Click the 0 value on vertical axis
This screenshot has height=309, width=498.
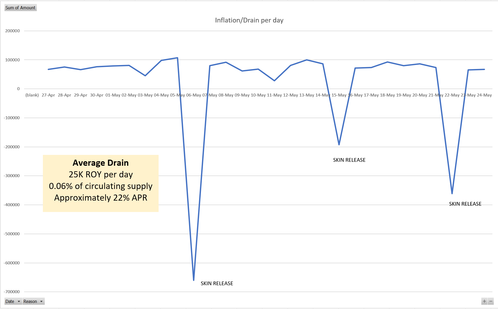coord(18,89)
